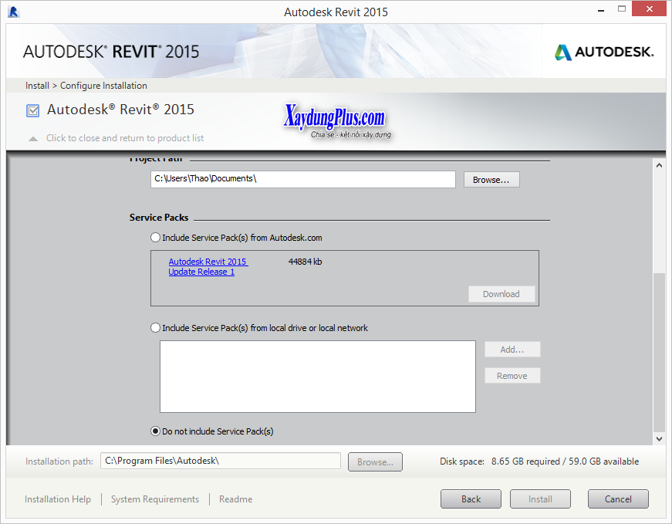Click the Install button
672x524 pixels.
coord(540,499)
